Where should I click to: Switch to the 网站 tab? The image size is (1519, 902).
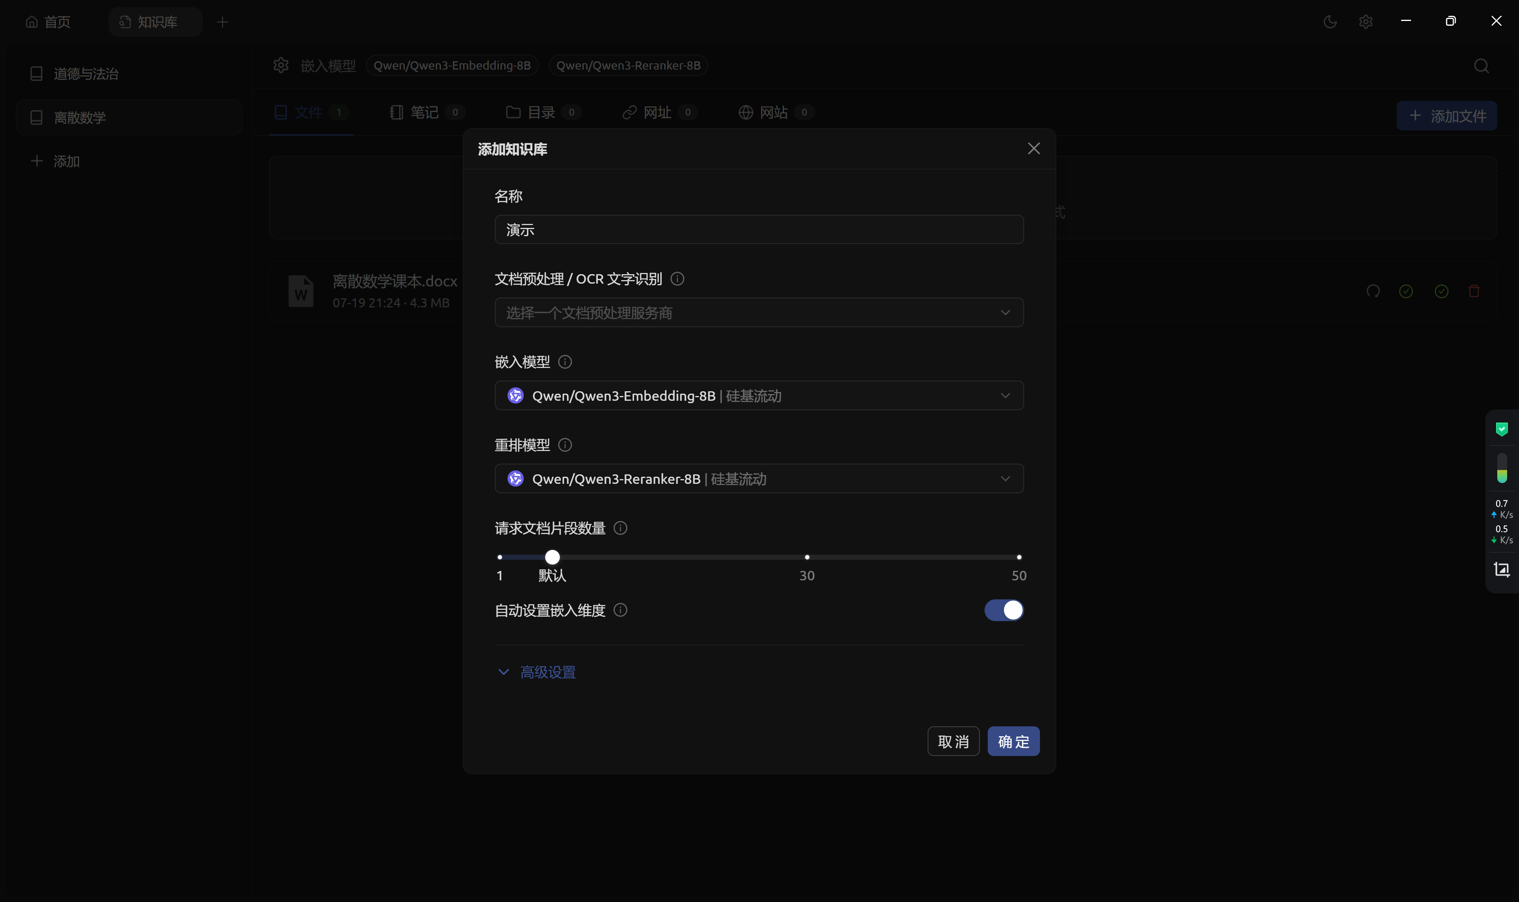774,112
